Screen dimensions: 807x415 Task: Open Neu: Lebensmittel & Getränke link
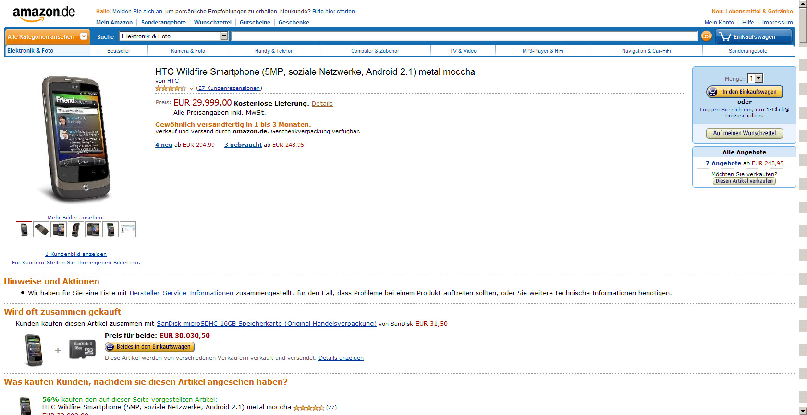click(x=752, y=12)
